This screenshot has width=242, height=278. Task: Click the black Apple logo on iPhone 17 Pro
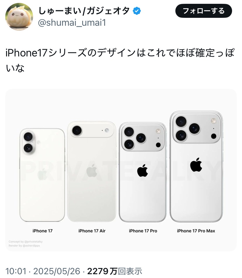coord(143,170)
